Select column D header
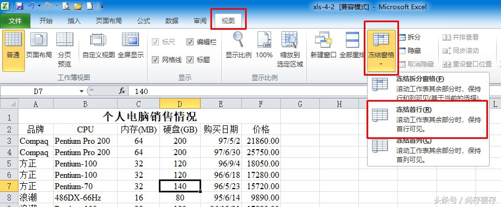The height and width of the screenshot is (207, 501). [180, 104]
